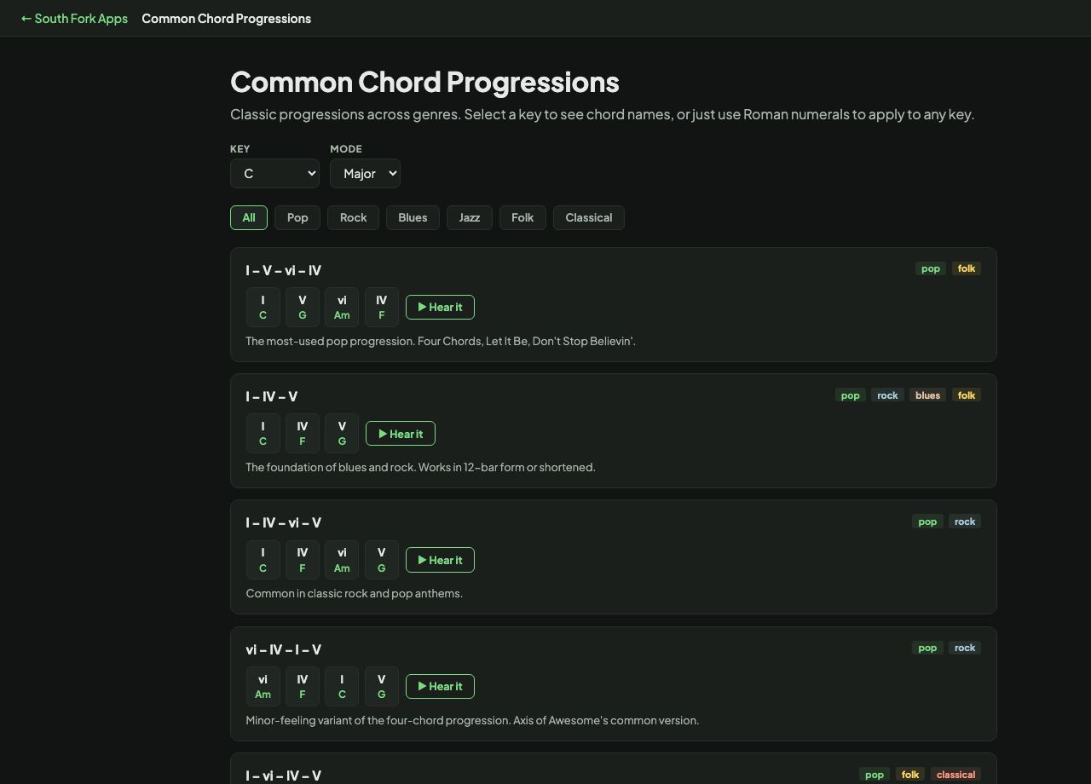
Task: Click the IV F chord in I – V – vi – IV card
Action: point(381,308)
